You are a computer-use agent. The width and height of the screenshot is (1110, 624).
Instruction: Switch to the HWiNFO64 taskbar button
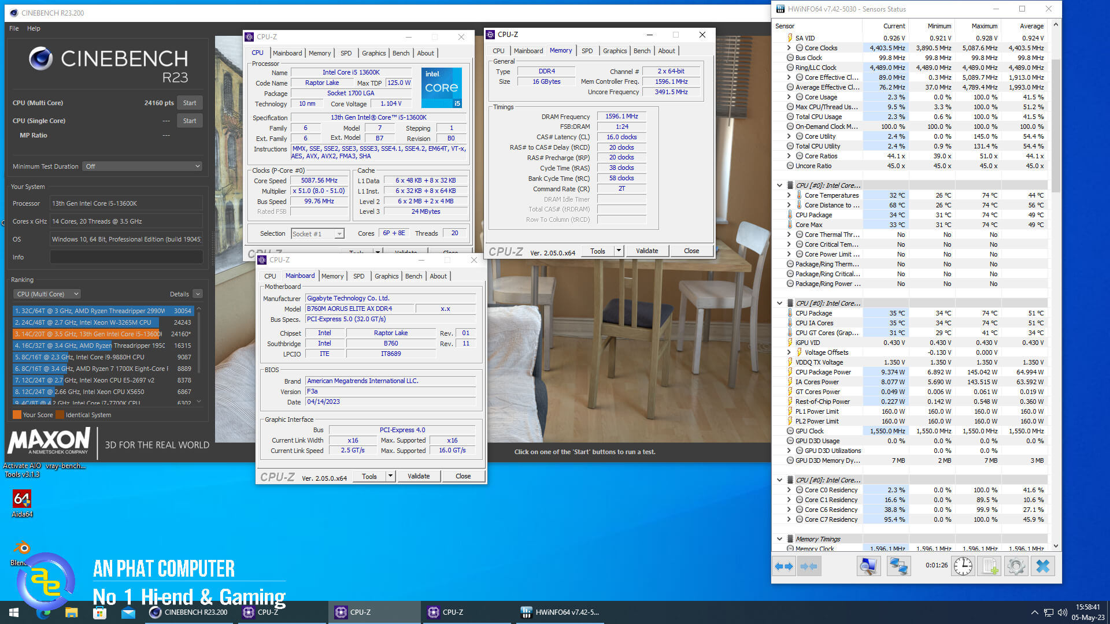(559, 612)
